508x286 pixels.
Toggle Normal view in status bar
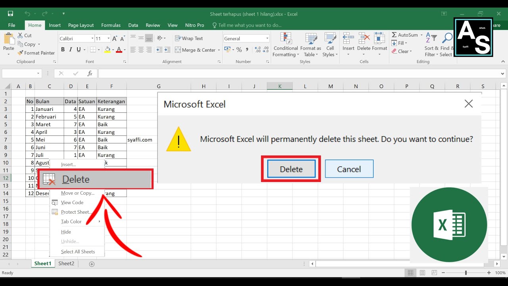point(410,273)
